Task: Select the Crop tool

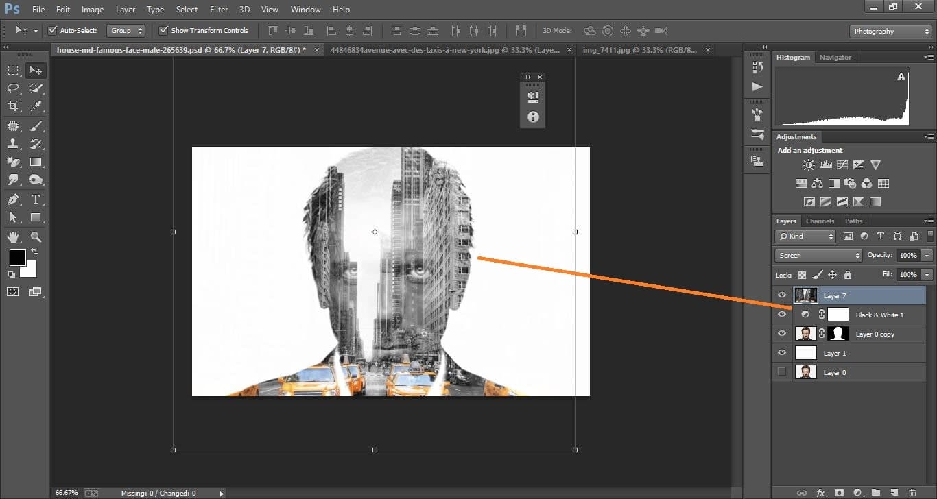Action: pos(12,106)
